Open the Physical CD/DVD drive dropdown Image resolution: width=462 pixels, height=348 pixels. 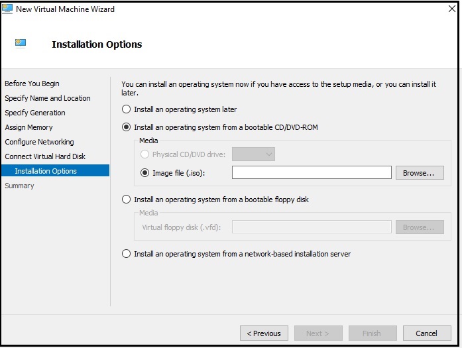253,154
